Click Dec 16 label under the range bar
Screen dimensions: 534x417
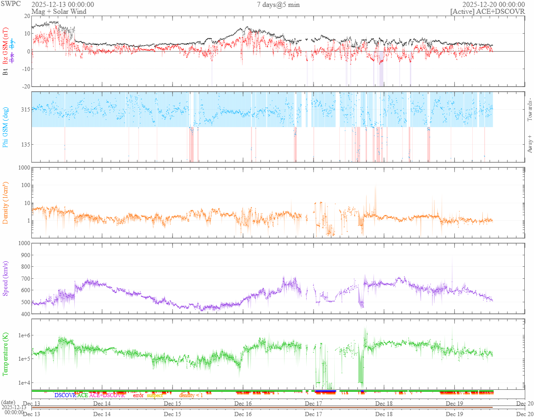(243, 414)
